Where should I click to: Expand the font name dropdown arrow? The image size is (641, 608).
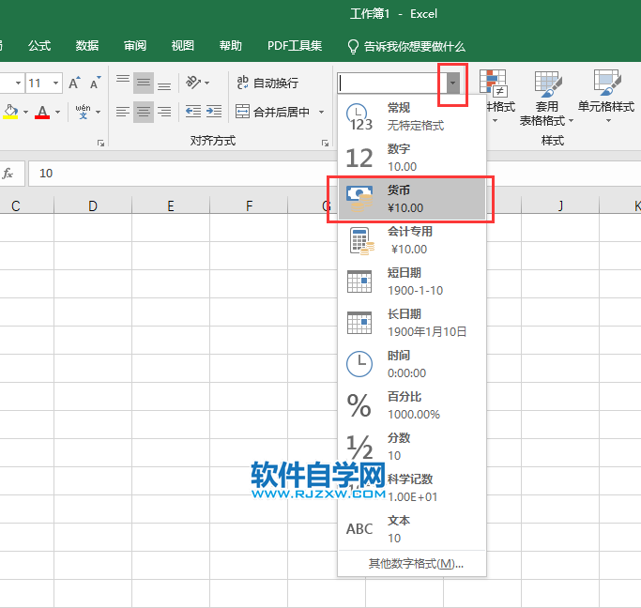pos(18,84)
